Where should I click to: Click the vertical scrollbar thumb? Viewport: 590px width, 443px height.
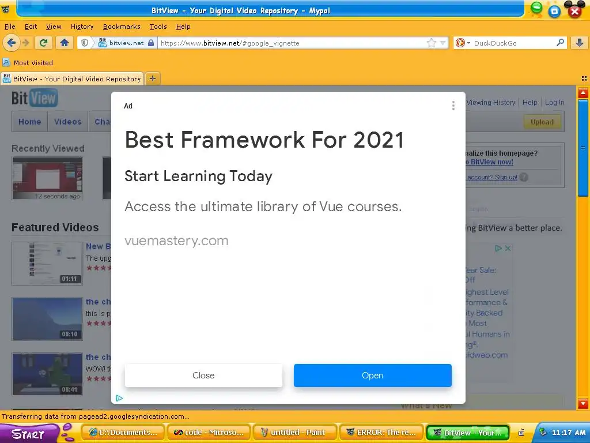[583, 147]
